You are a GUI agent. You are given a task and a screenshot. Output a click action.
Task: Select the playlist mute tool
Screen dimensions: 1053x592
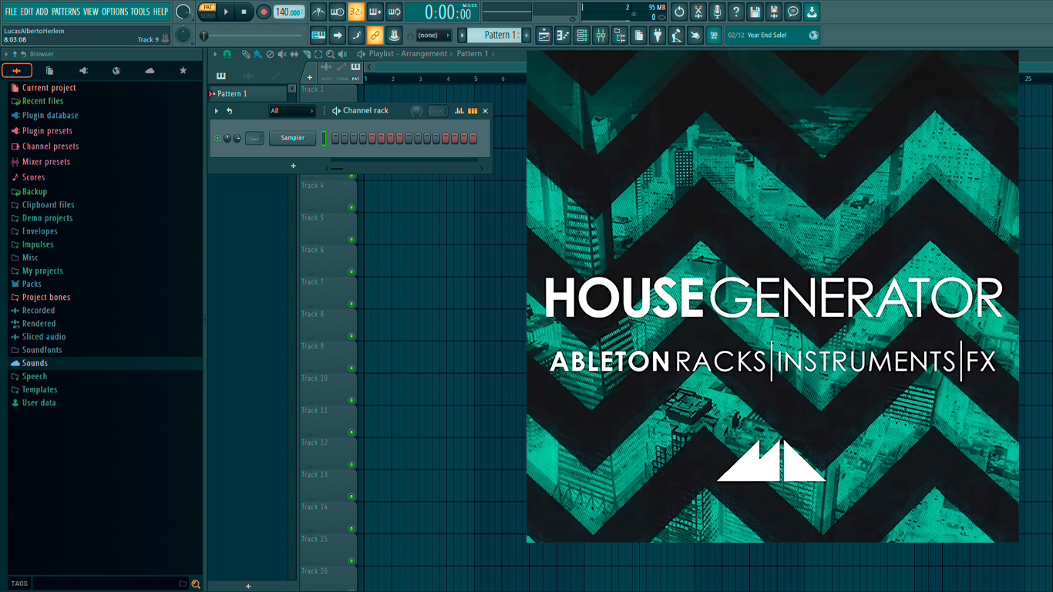coord(282,54)
